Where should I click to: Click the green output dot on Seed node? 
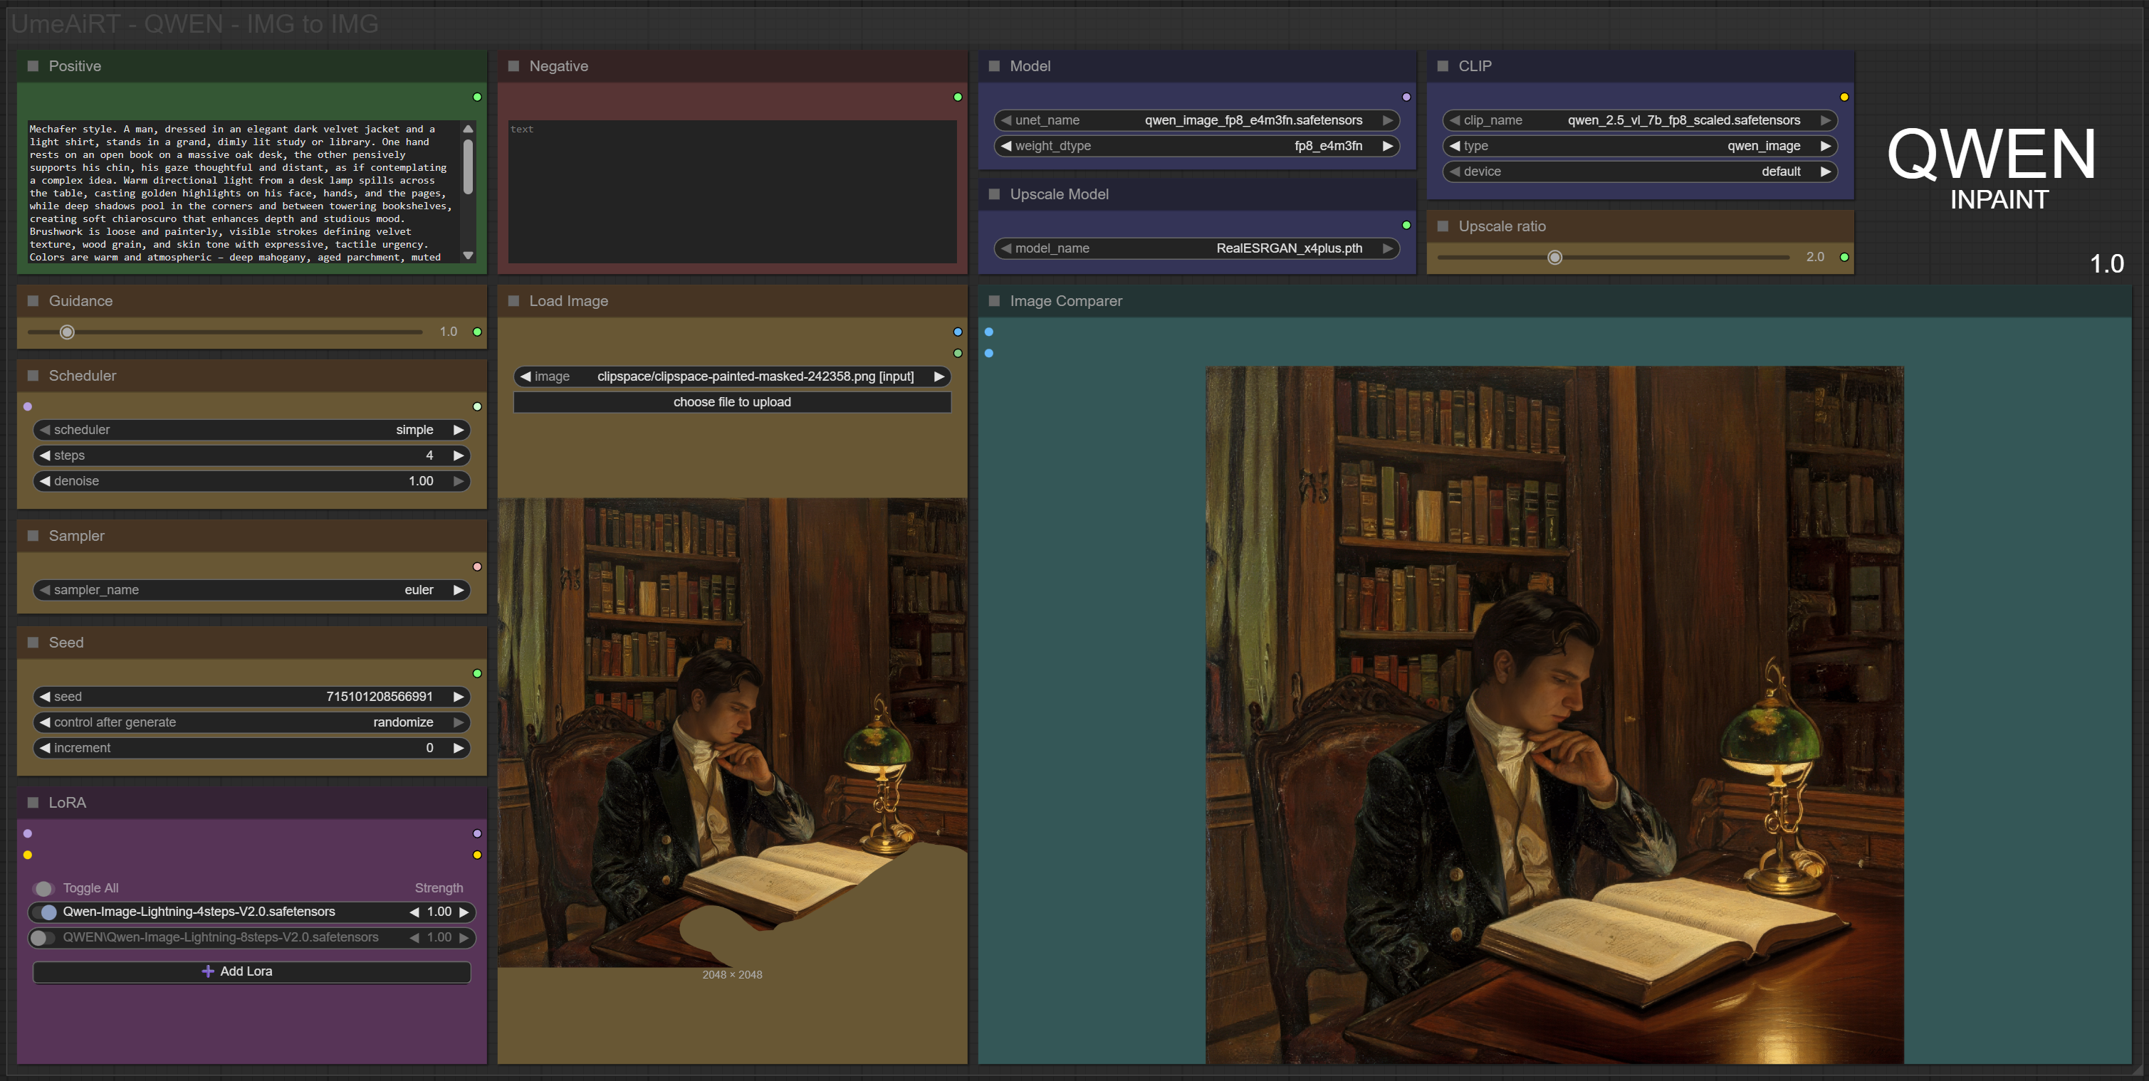pyautogui.click(x=477, y=673)
